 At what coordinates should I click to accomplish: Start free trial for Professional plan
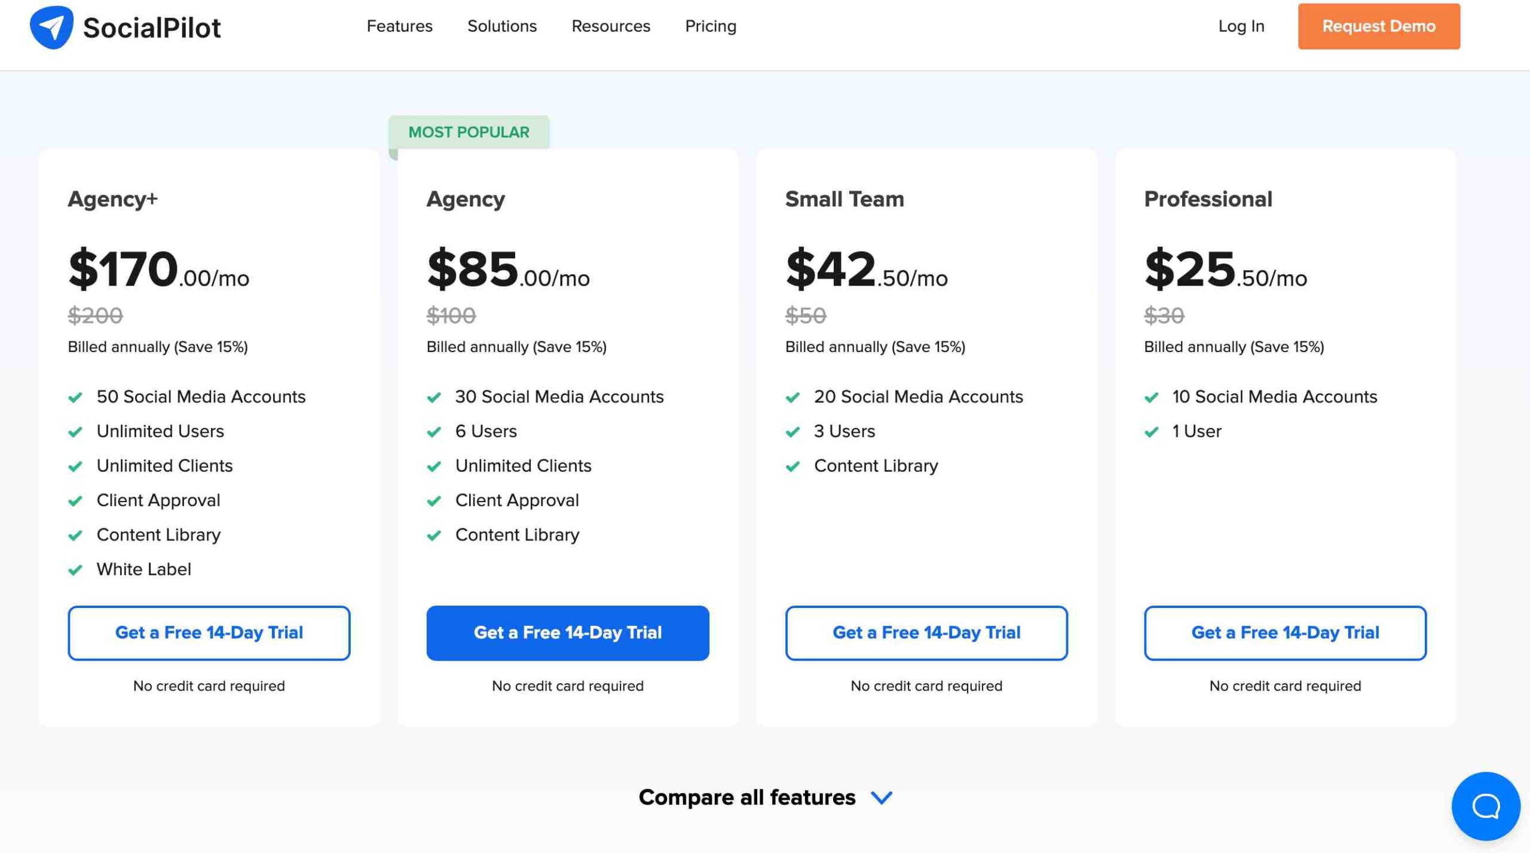[1285, 632]
